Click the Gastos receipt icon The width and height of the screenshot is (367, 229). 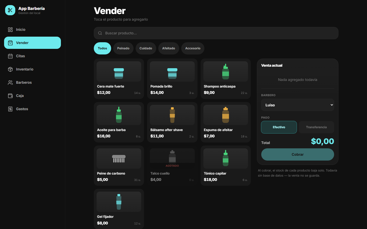[x=10, y=109]
